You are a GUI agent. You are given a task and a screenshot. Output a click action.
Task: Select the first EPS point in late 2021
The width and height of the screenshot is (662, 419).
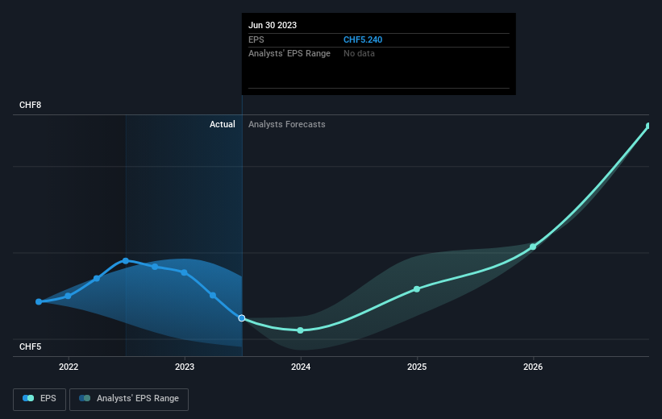(39, 301)
